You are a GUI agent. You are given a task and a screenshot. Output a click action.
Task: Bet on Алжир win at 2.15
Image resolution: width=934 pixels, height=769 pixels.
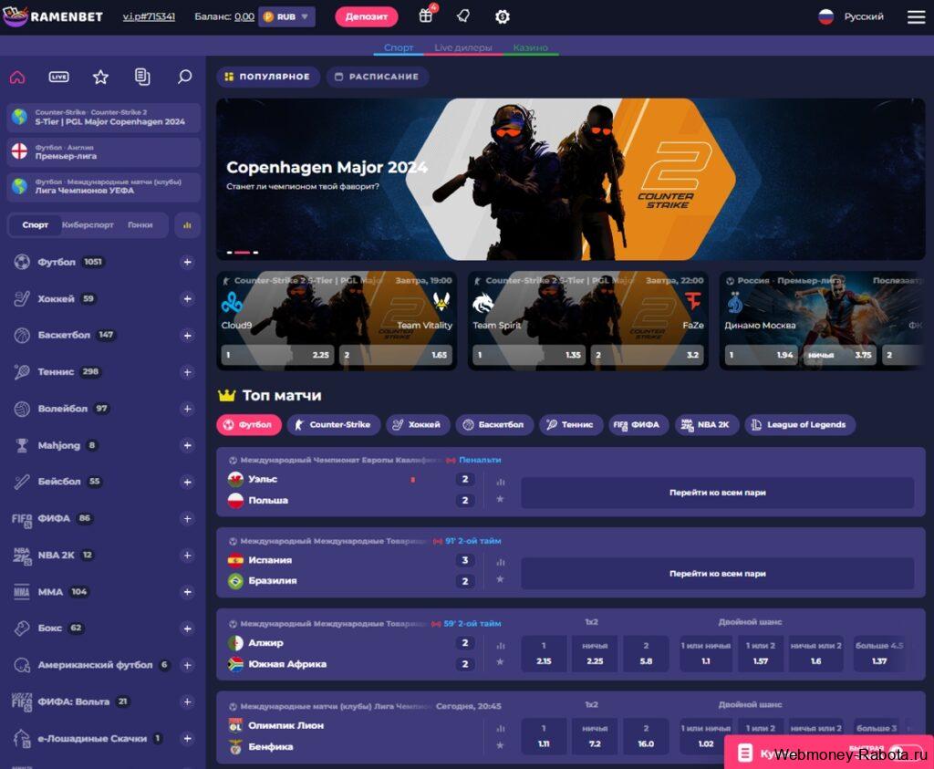click(x=544, y=653)
